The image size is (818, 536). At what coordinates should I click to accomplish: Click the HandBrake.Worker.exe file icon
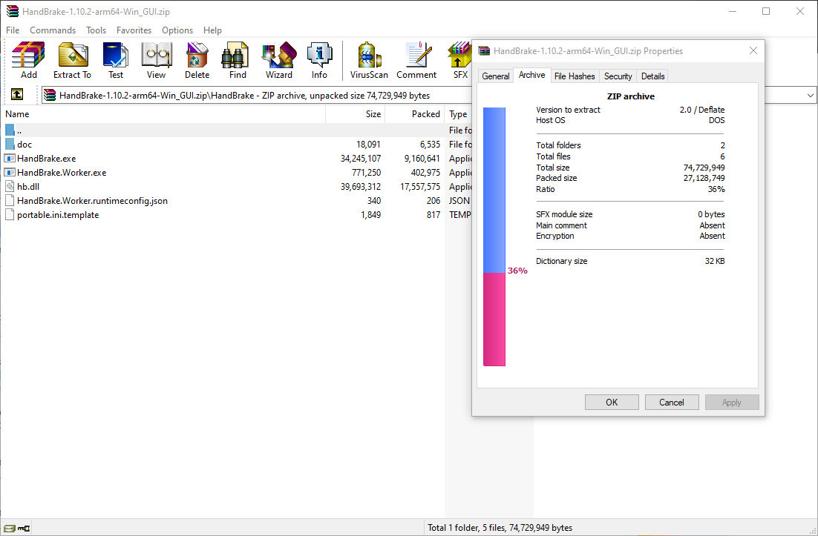tap(10, 173)
